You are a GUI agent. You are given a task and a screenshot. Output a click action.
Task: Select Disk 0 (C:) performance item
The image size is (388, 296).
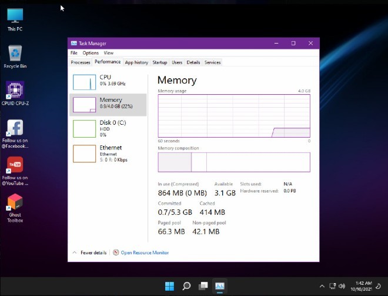point(108,128)
